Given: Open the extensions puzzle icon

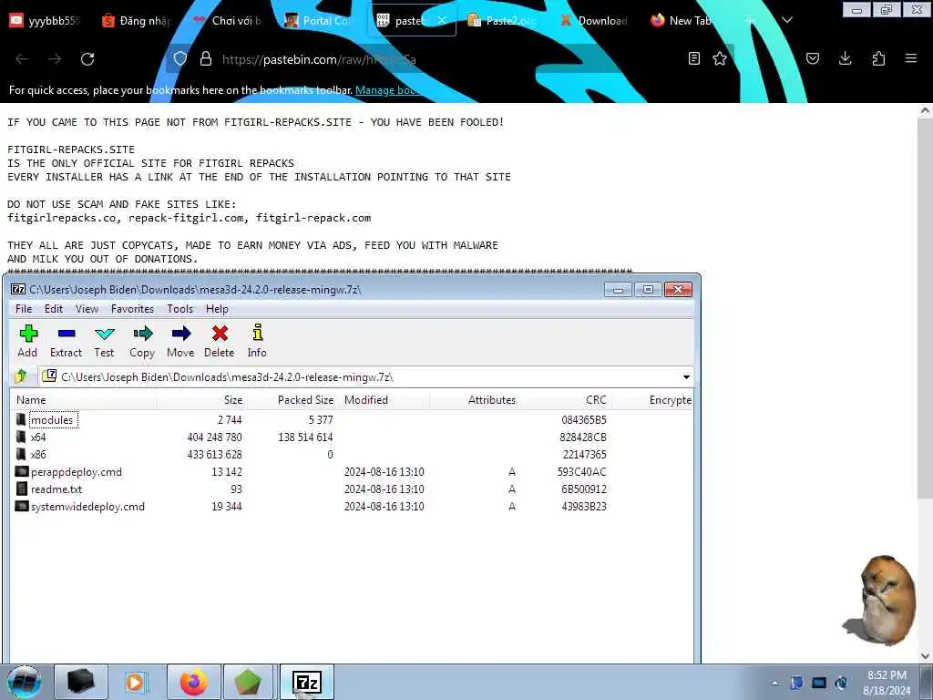Looking at the screenshot, I should click(x=878, y=58).
